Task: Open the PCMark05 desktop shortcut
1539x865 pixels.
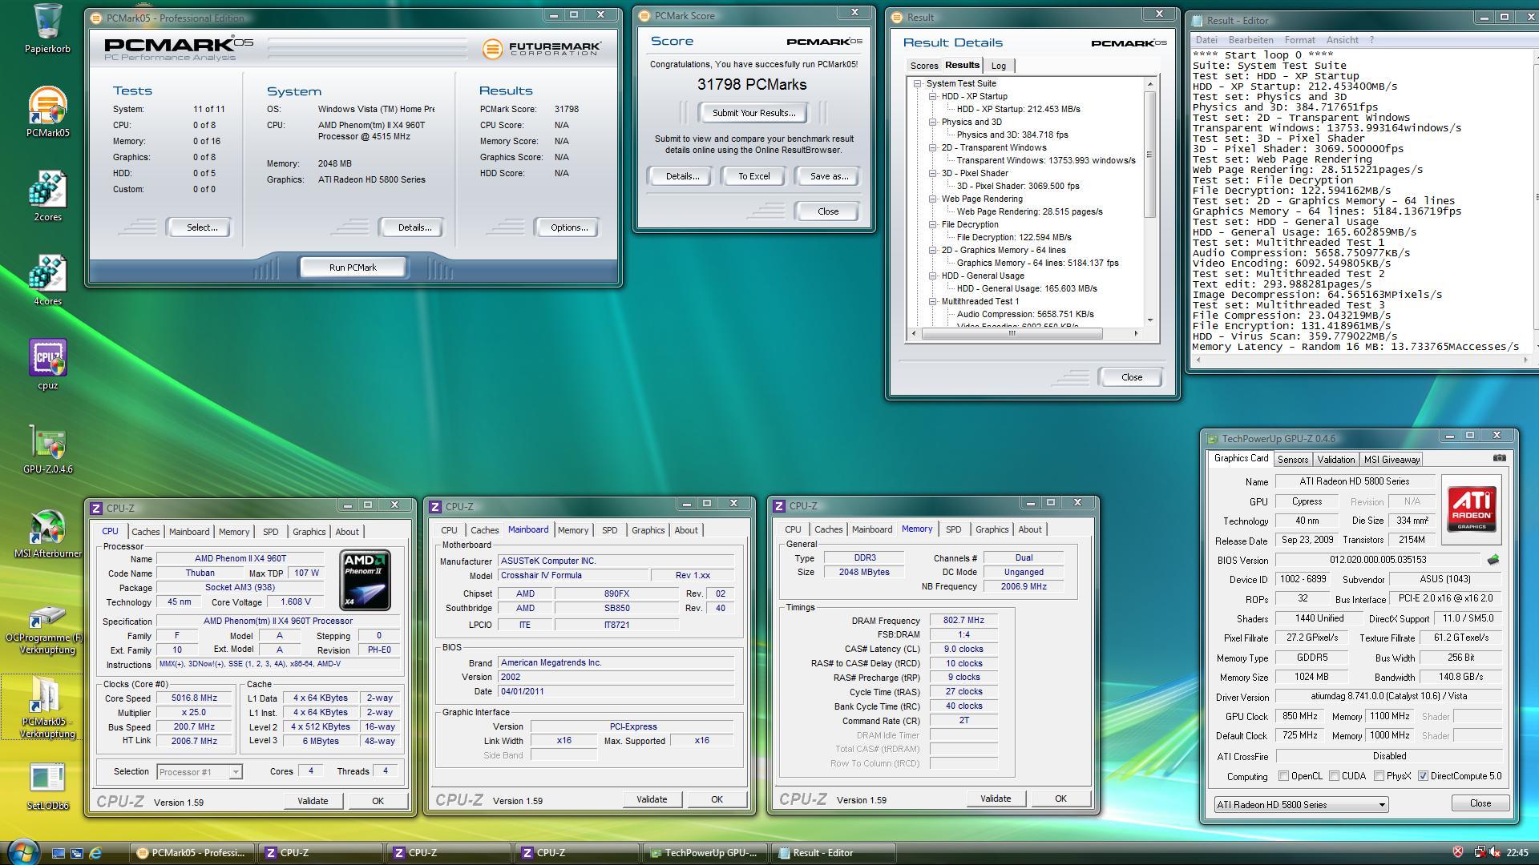Action: click(47, 112)
